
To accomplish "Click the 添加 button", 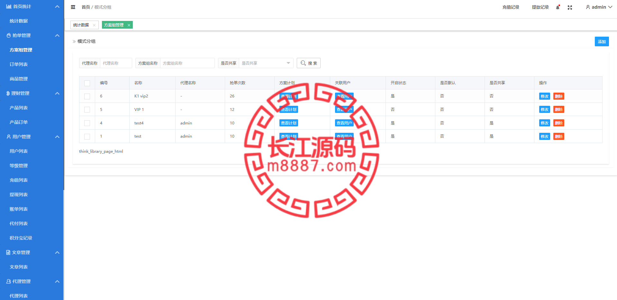I will (x=602, y=41).
